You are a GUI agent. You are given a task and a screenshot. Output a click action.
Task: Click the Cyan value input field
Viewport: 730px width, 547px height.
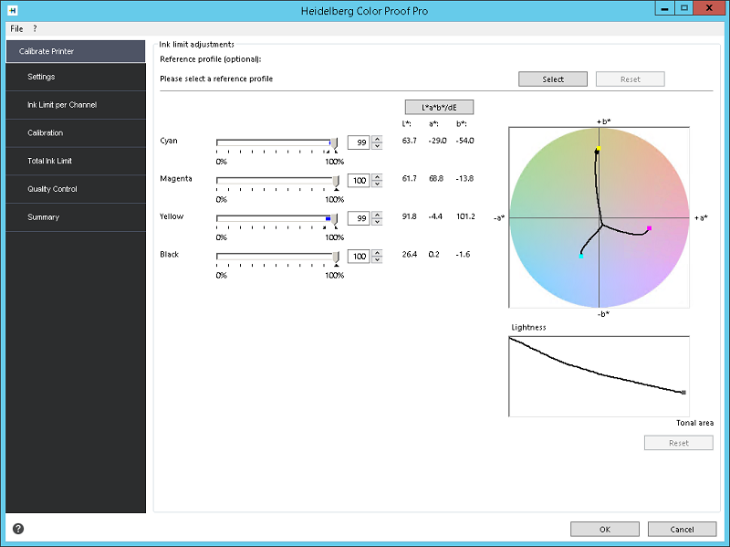click(x=359, y=142)
